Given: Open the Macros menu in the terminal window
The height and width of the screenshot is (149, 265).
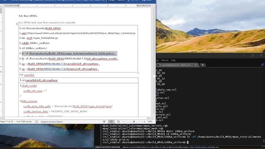Looking at the screenshot, I should [165, 60].
